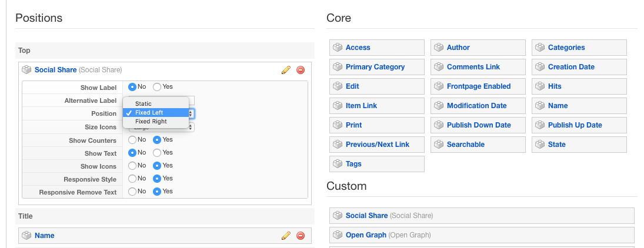Click the pencil edit icon for Social Share
644x248 pixels.
286,70
